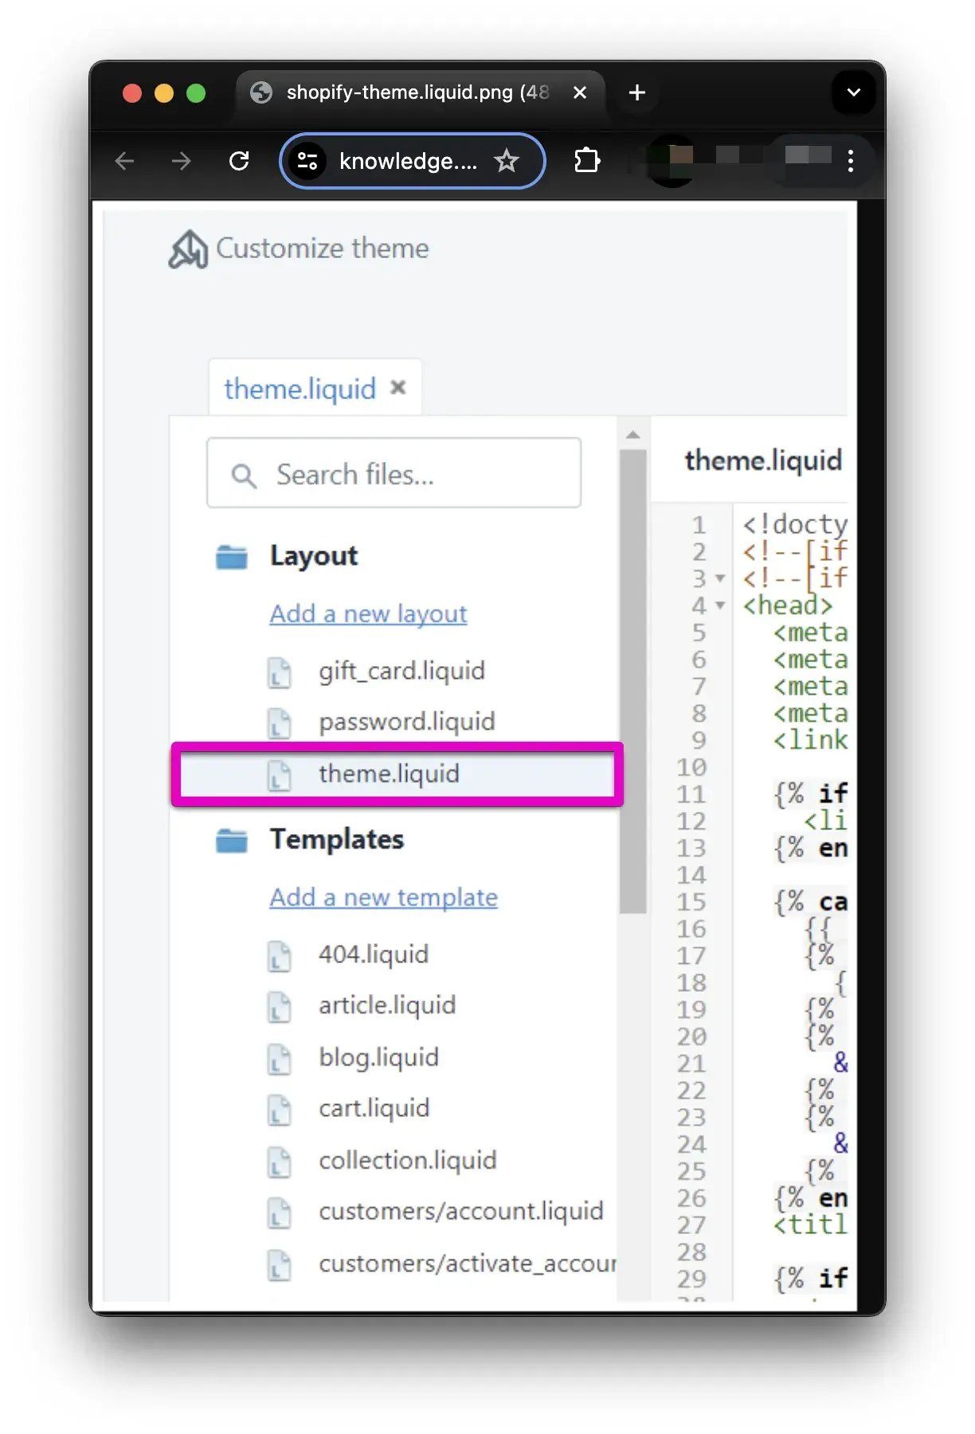Click the file icon beside theme.liquid
The height and width of the screenshot is (1434, 975).
pyautogui.click(x=279, y=776)
